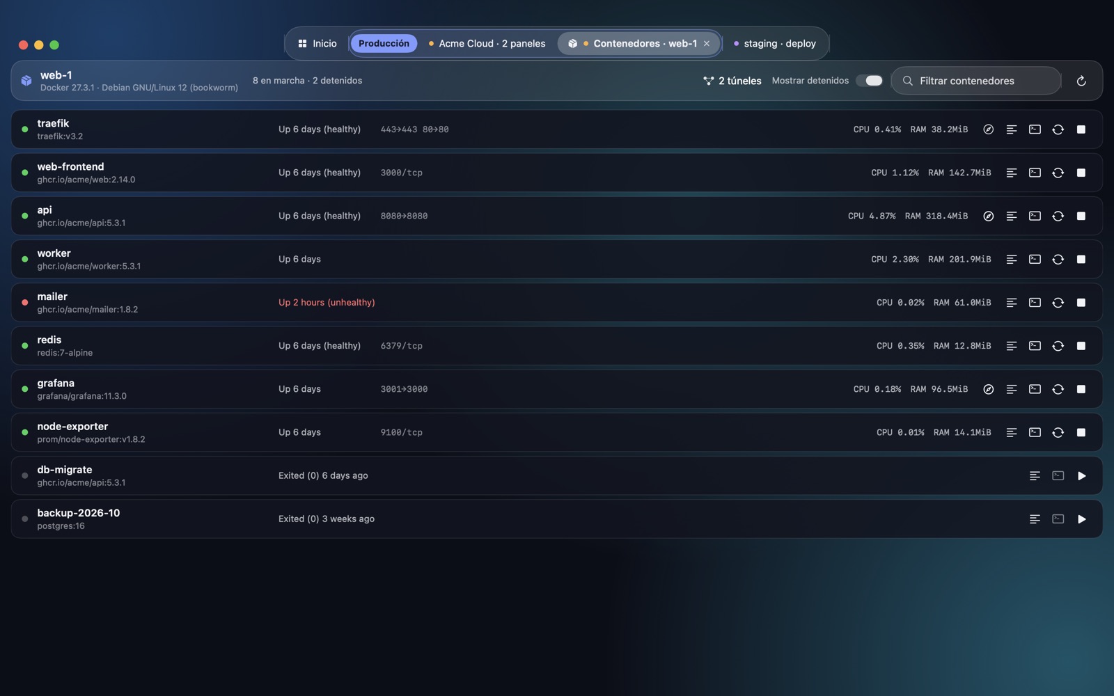Click the '8 en marcha · 2 detenidos' summary
Screen dimensions: 1114x696
pos(307,81)
